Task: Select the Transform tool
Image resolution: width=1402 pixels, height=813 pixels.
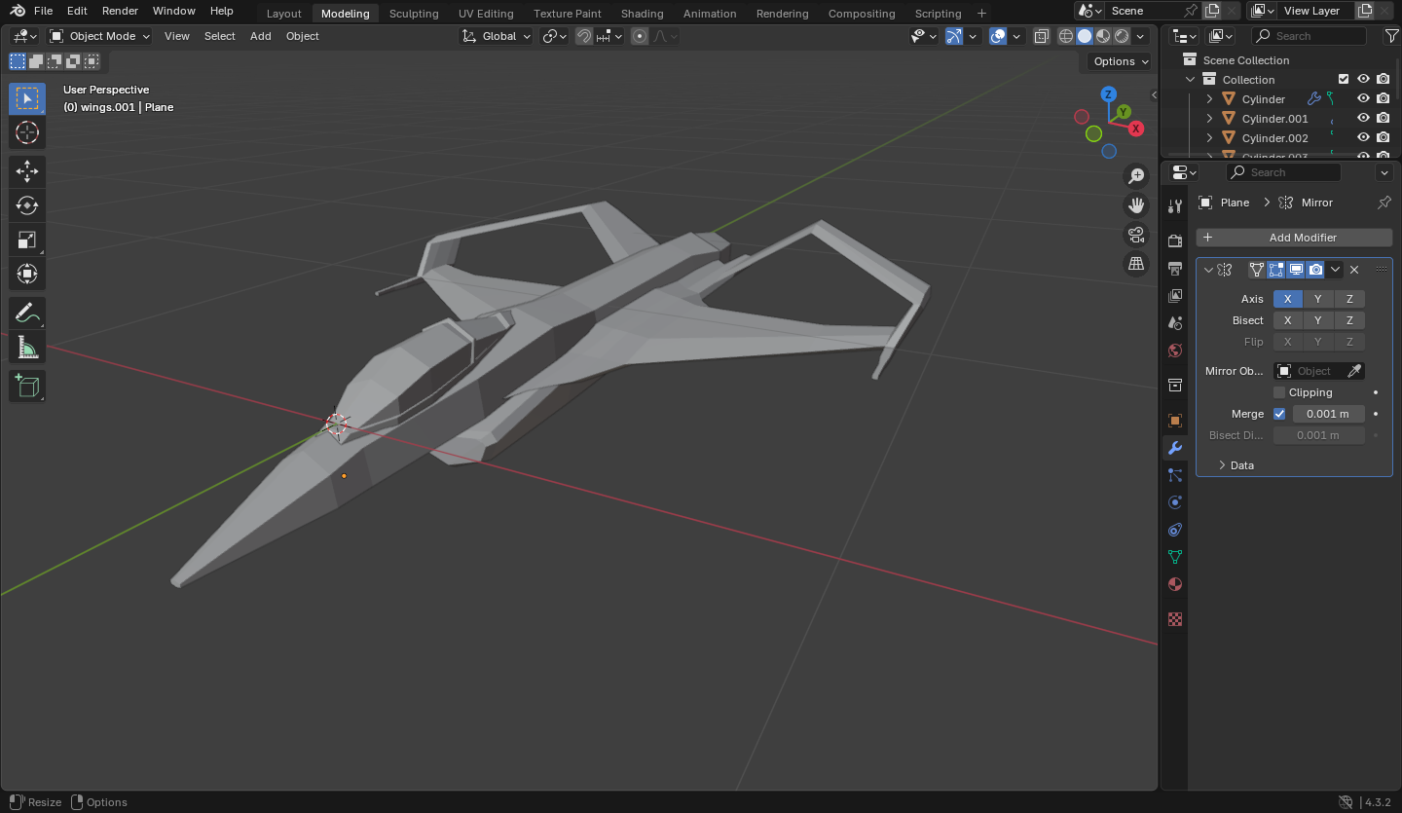Action: point(27,274)
